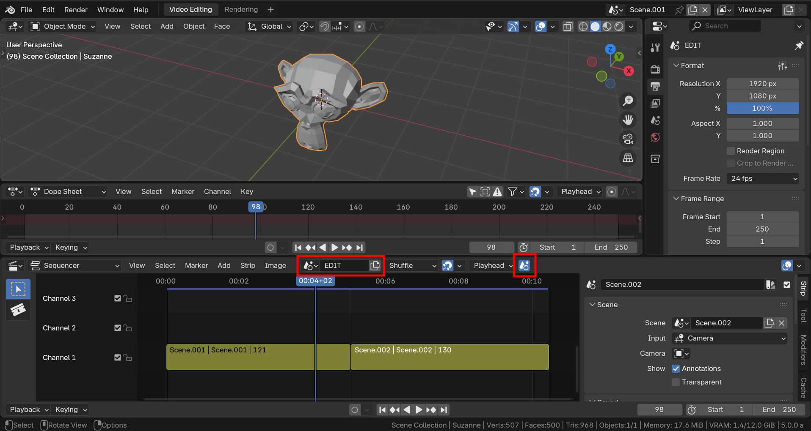
Task: Open format presets icon in Format panel
Action: [x=782, y=65]
